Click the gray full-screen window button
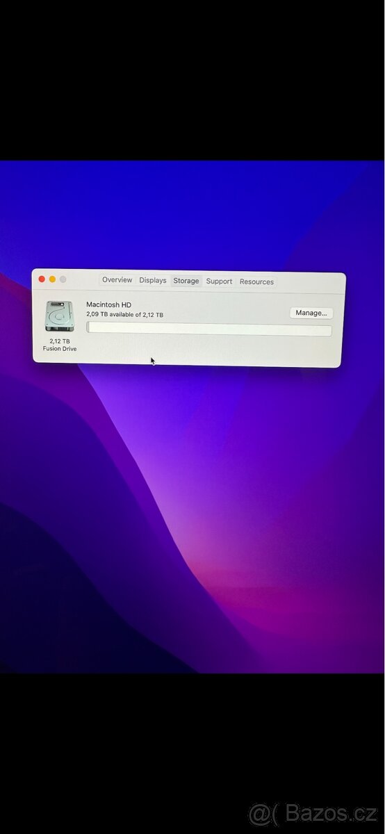Image resolution: width=385 pixels, height=834 pixels. point(63,279)
